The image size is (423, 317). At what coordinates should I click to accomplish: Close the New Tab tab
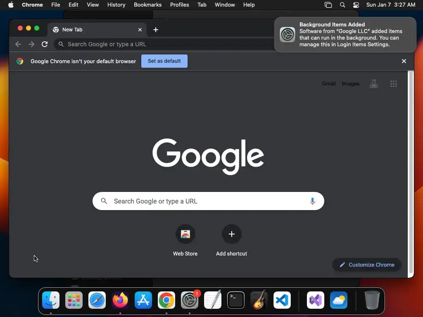pyautogui.click(x=140, y=30)
